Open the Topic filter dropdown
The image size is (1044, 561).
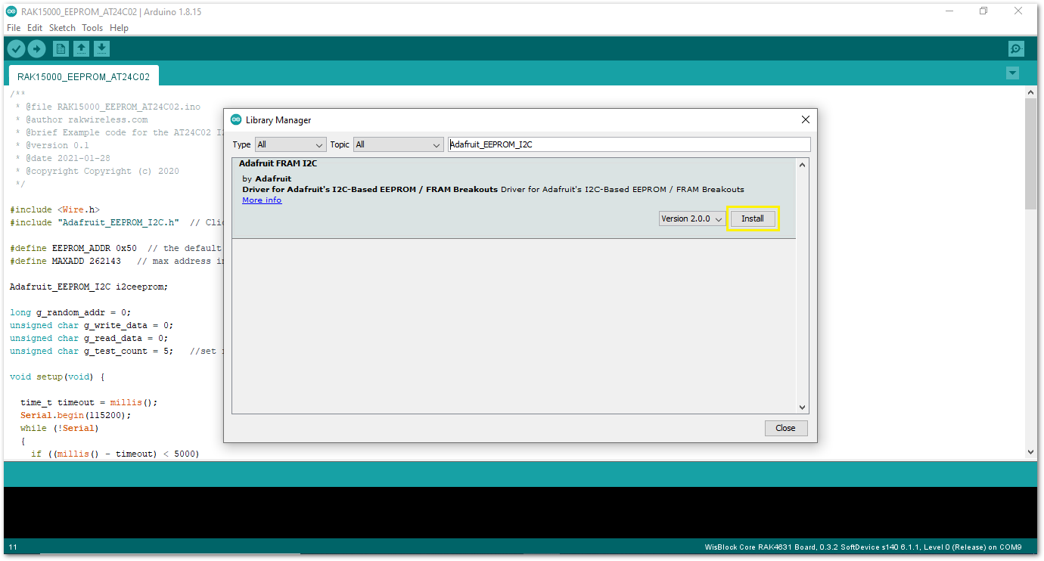397,144
